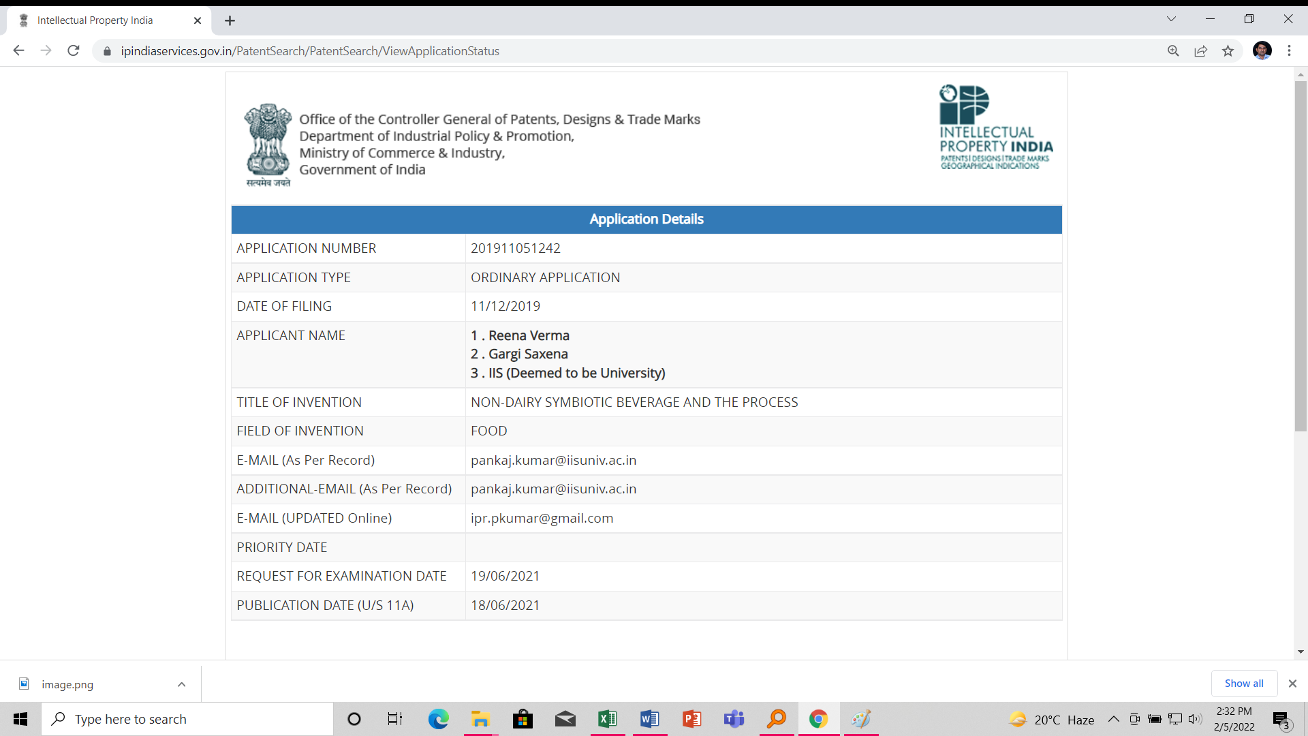This screenshot has width=1308, height=736.
Task: Click the page vertical scrollbar
Action: 1301,256
